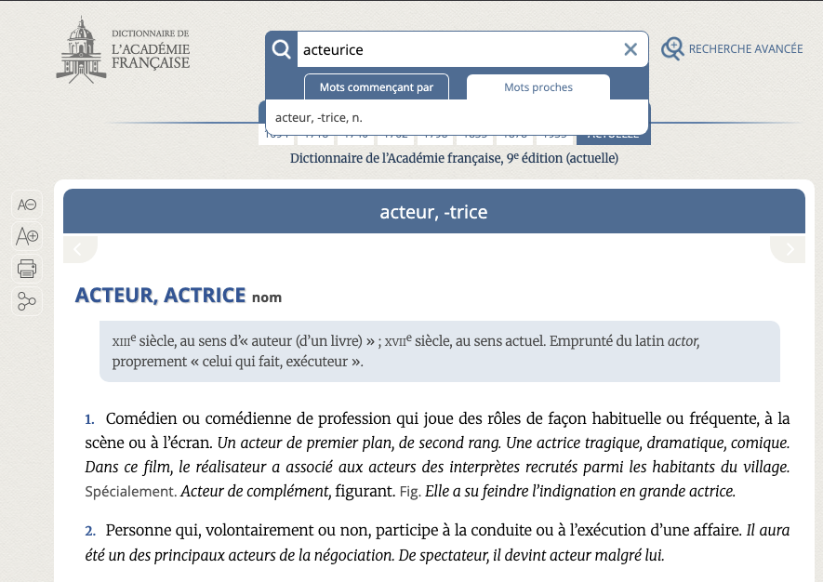Click the magnifying glass search icon
This screenshot has height=582, width=823.
click(282, 49)
